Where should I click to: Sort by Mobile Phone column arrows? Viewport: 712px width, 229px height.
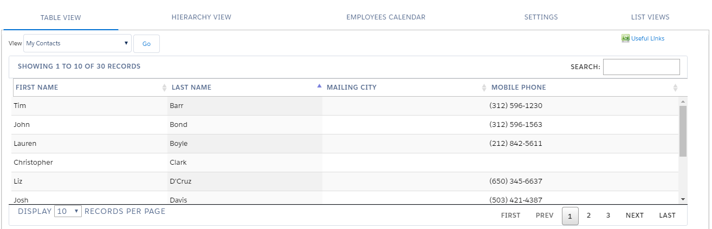[675, 87]
